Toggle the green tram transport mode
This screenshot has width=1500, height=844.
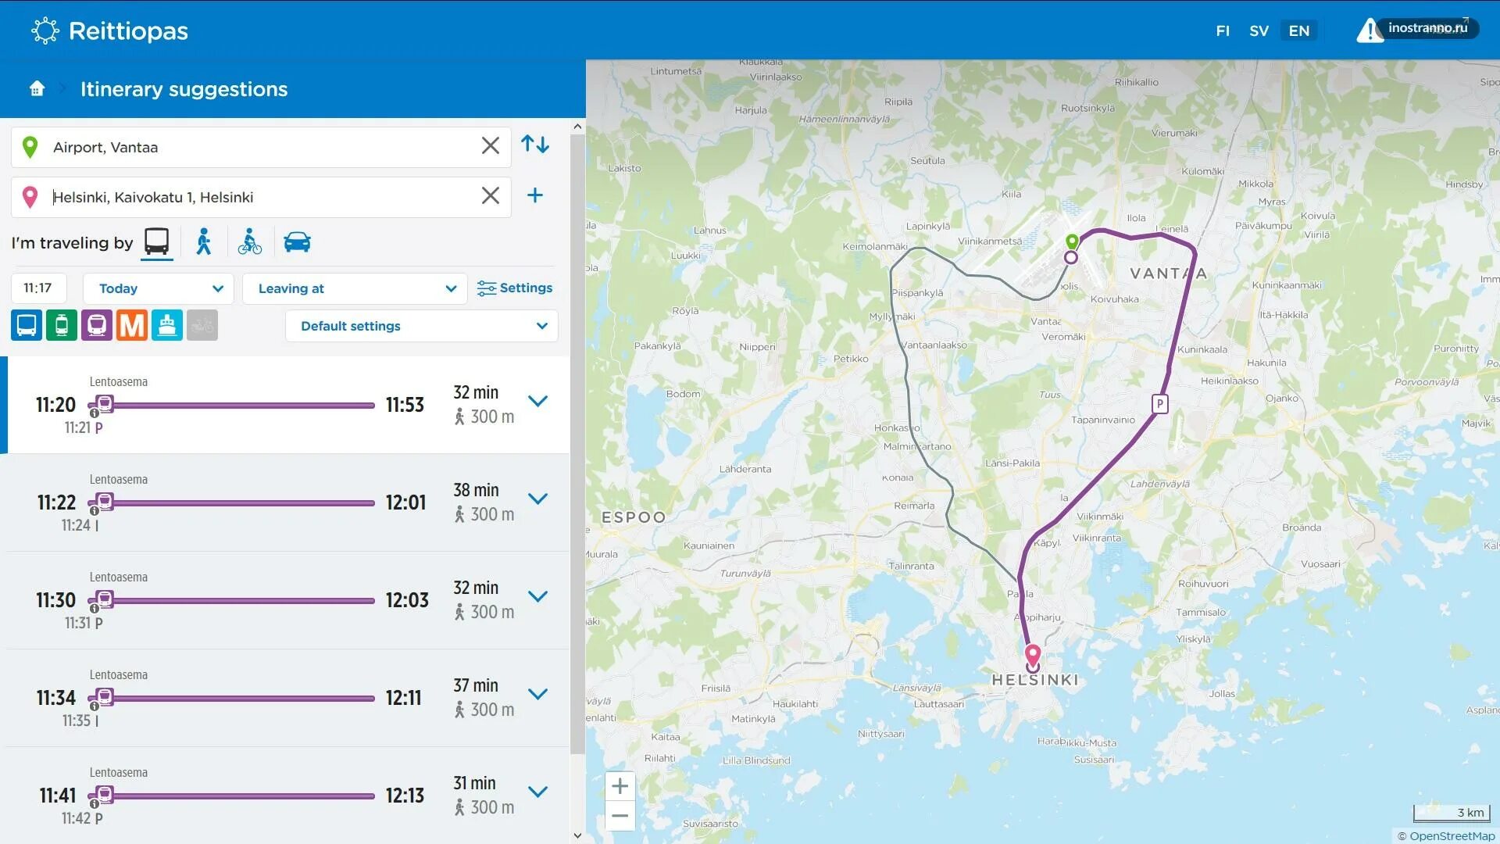point(62,325)
